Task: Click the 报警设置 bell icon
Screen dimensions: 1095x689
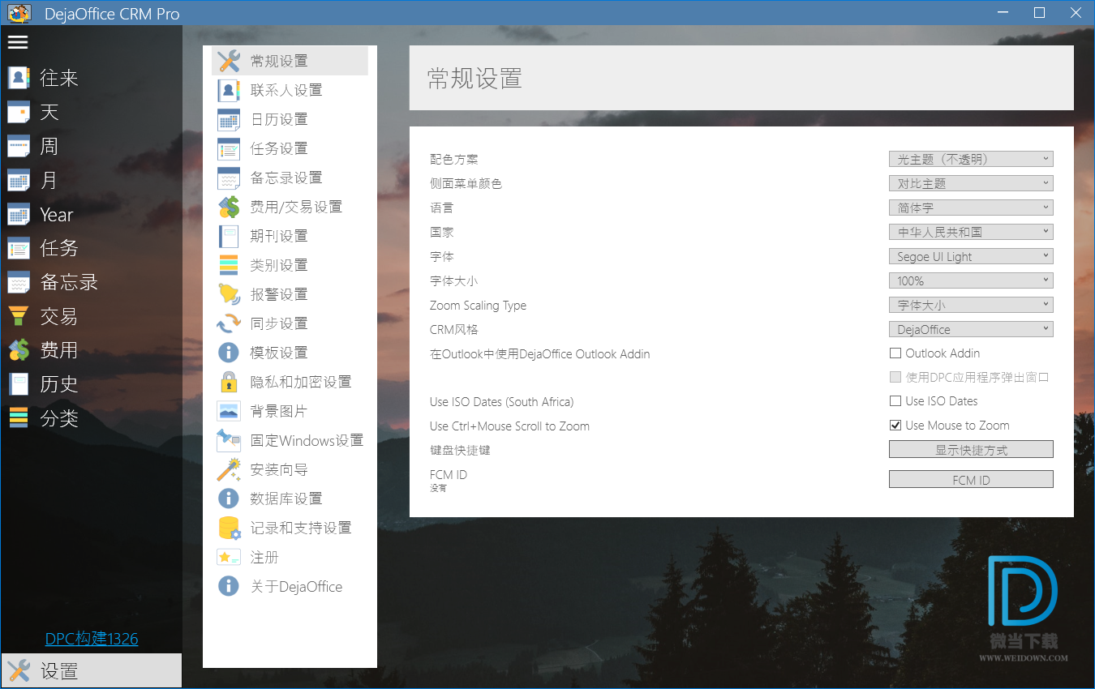Action: [229, 294]
